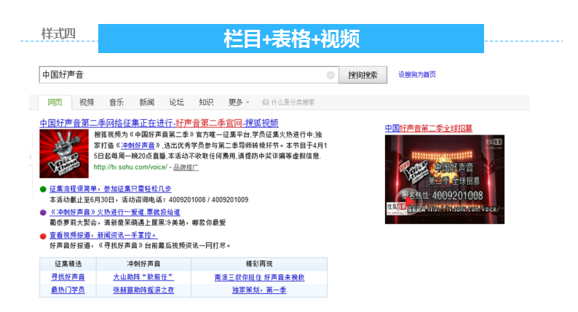This screenshot has height=312, width=578.
Task: Click table link 寻找好声音
Action: click(68, 277)
